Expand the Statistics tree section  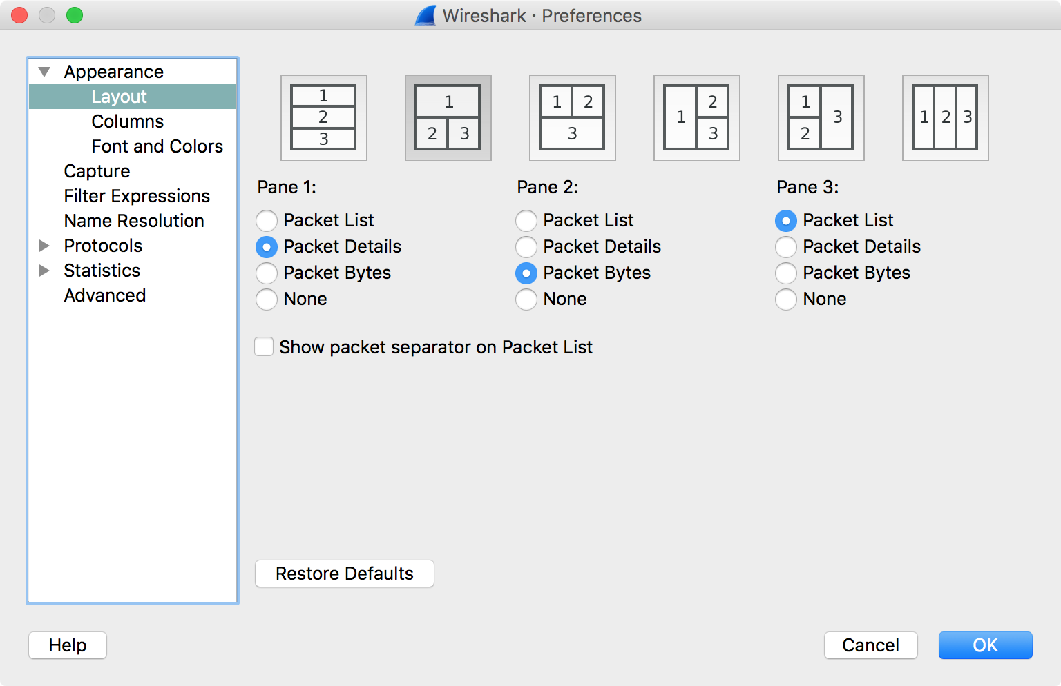click(45, 271)
